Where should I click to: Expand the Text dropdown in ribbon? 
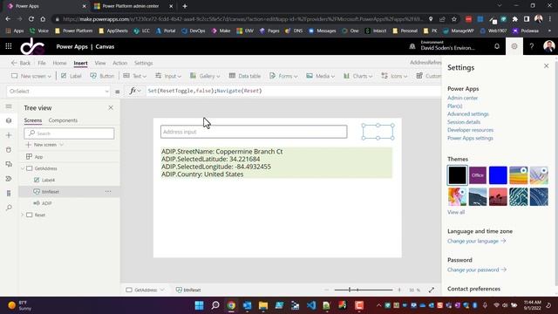click(144, 76)
